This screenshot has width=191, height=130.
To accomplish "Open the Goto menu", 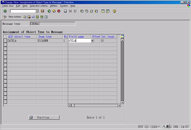I will 25,6.
